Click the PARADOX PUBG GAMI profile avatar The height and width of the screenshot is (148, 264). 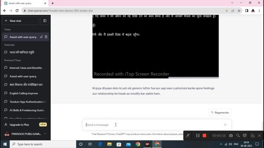7,134
